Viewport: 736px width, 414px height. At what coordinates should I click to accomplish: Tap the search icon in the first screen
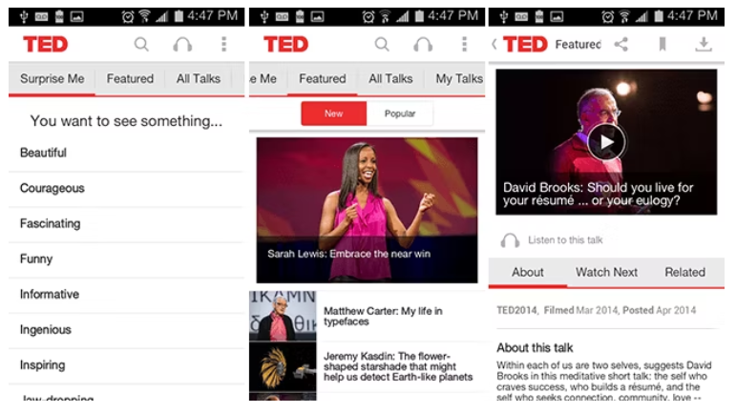141,45
